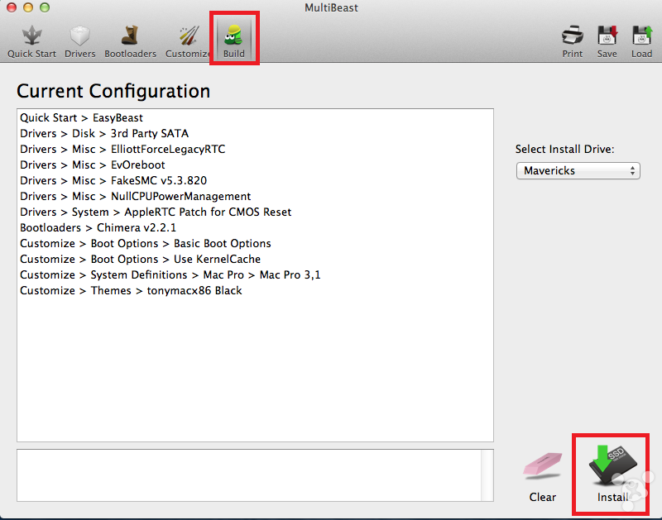Expand the Select Install Drive dropdown
Screen dimensions: 662x520
[578, 170]
